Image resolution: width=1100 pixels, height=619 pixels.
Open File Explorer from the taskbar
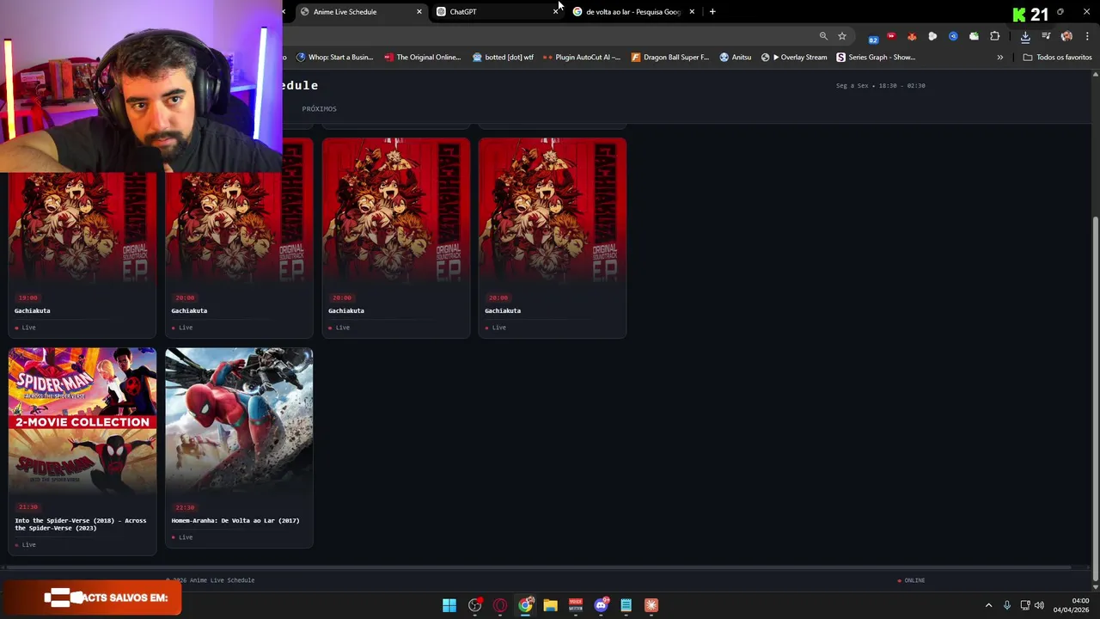pos(550,605)
